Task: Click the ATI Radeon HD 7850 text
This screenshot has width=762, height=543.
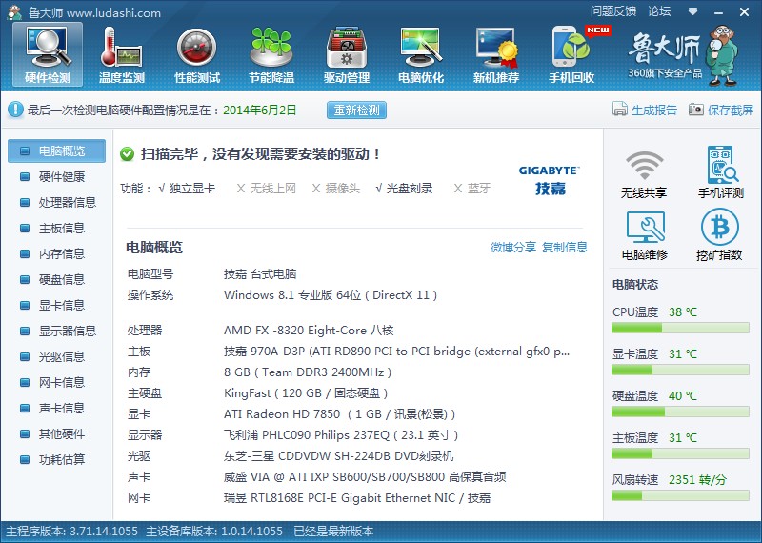Action: point(340,414)
